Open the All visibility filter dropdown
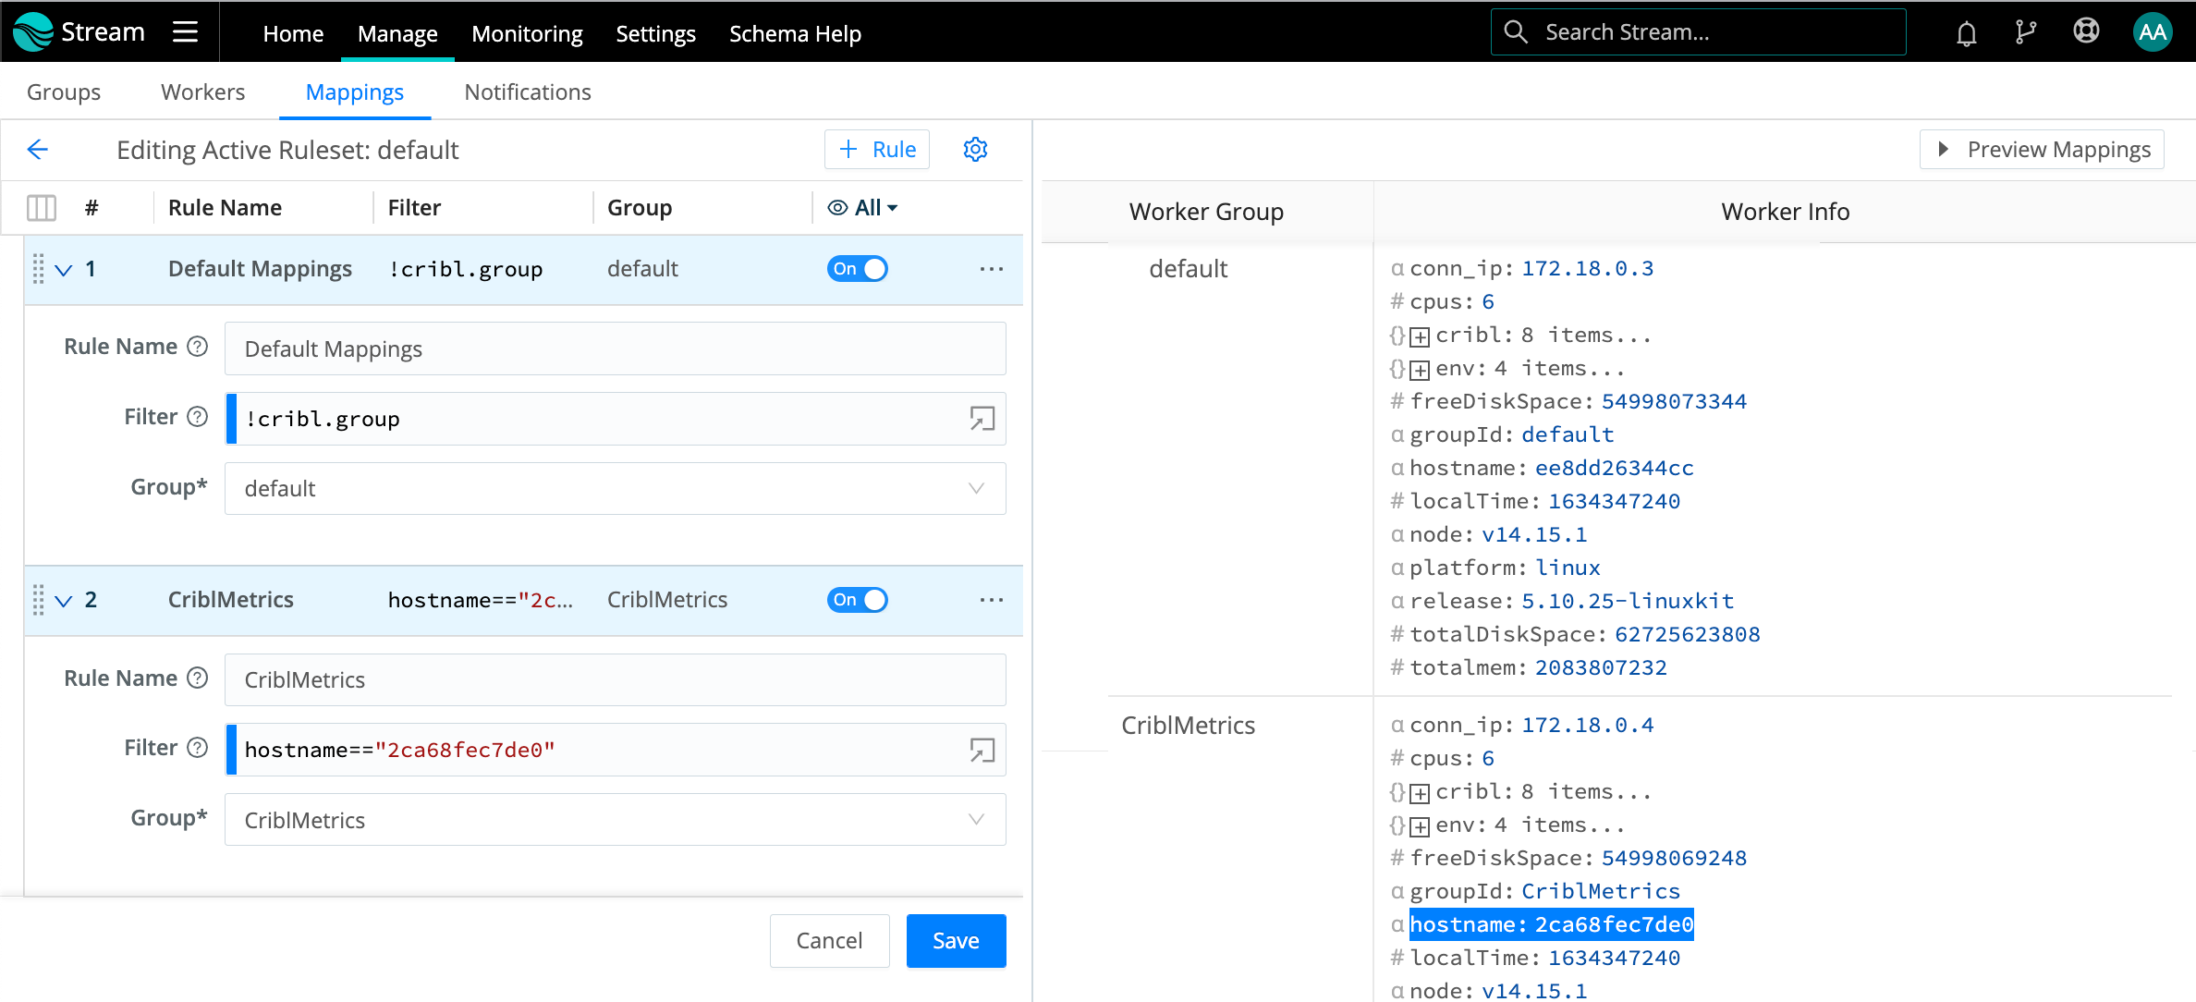 point(864,207)
